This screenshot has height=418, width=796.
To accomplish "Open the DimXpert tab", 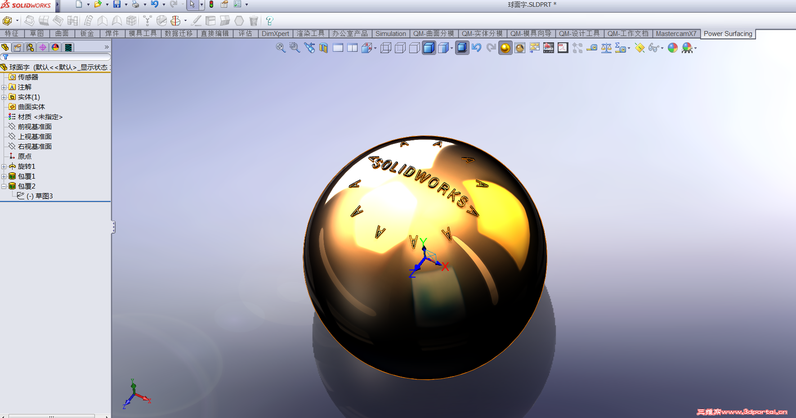I will (275, 34).
